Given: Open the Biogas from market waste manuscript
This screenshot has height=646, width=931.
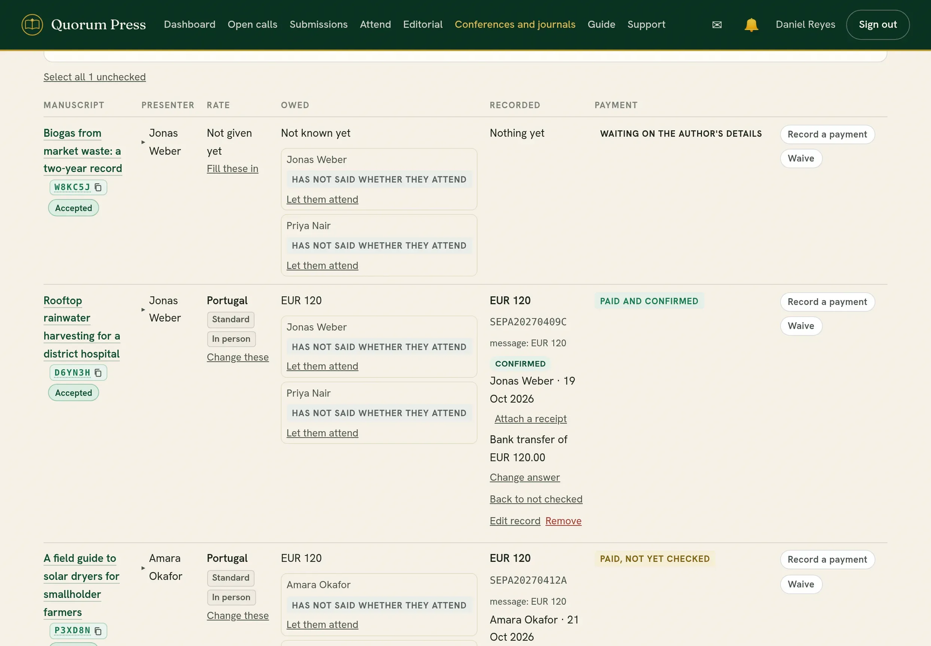Looking at the screenshot, I should click(x=83, y=151).
